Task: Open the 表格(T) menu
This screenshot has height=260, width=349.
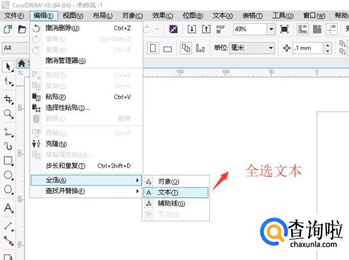Action: pyautogui.click(x=252, y=16)
